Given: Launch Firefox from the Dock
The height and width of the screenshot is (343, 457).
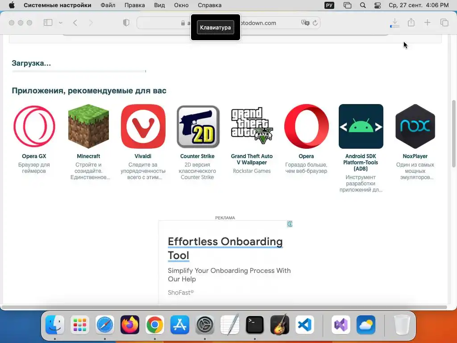Looking at the screenshot, I should pyautogui.click(x=130, y=325).
